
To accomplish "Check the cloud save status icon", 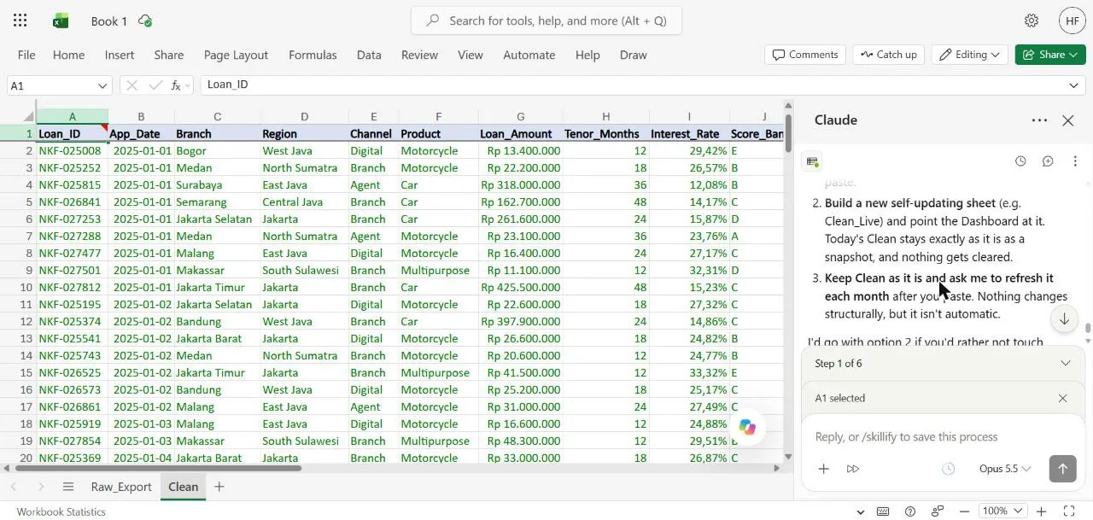I will pos(145,20).
